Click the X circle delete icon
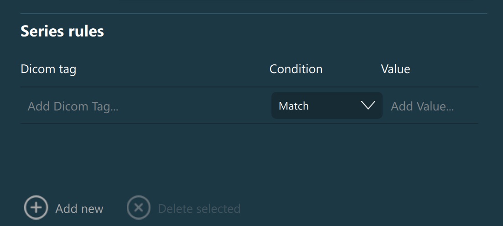This screenshot has width=503, height=226. [x=138, y=208]
